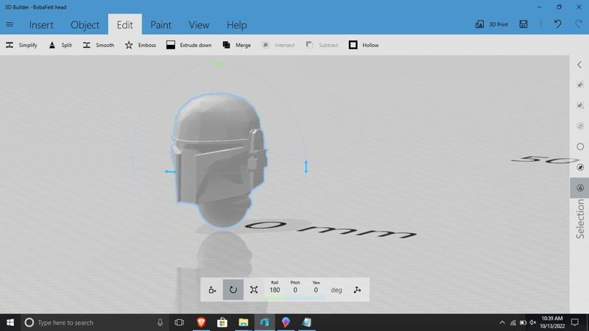
Task: Choose the Split tool
Action: (60, 45)
